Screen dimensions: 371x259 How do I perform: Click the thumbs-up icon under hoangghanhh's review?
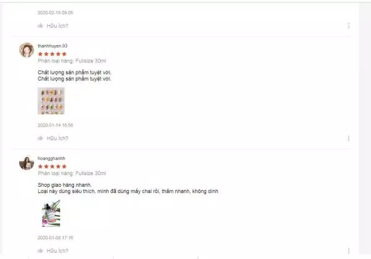41,250
